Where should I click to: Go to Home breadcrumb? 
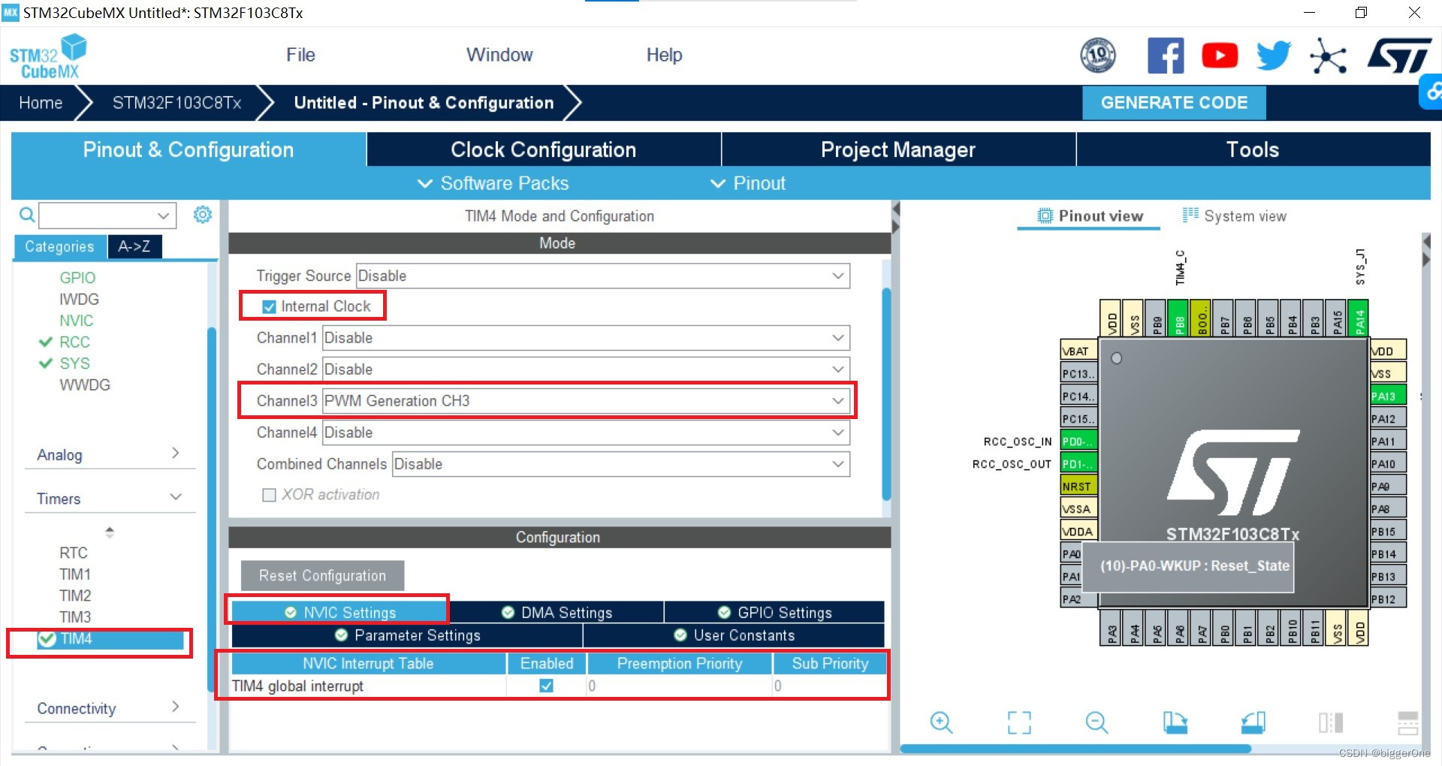[x=41, y=103]
